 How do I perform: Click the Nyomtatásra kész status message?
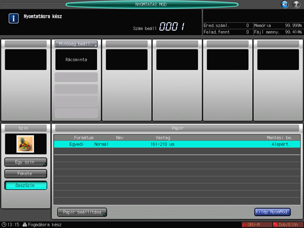point(43,16)
